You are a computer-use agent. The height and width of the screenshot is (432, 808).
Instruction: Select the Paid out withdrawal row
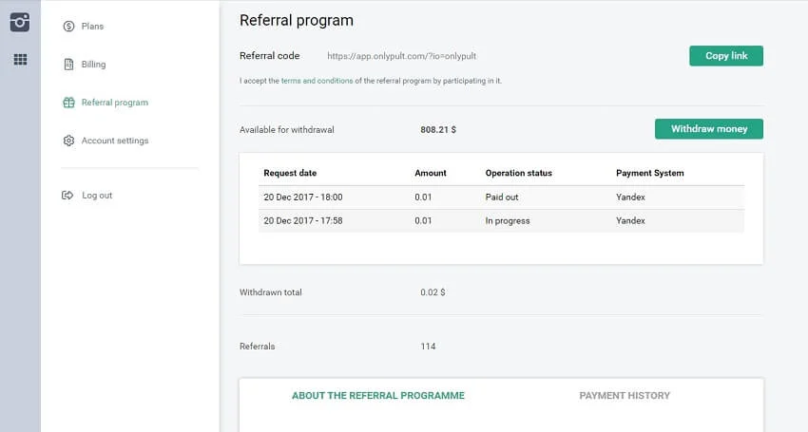(501, 197)
